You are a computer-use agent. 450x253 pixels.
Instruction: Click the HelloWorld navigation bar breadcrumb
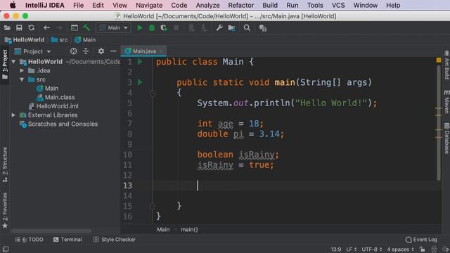tap(25, 40)
